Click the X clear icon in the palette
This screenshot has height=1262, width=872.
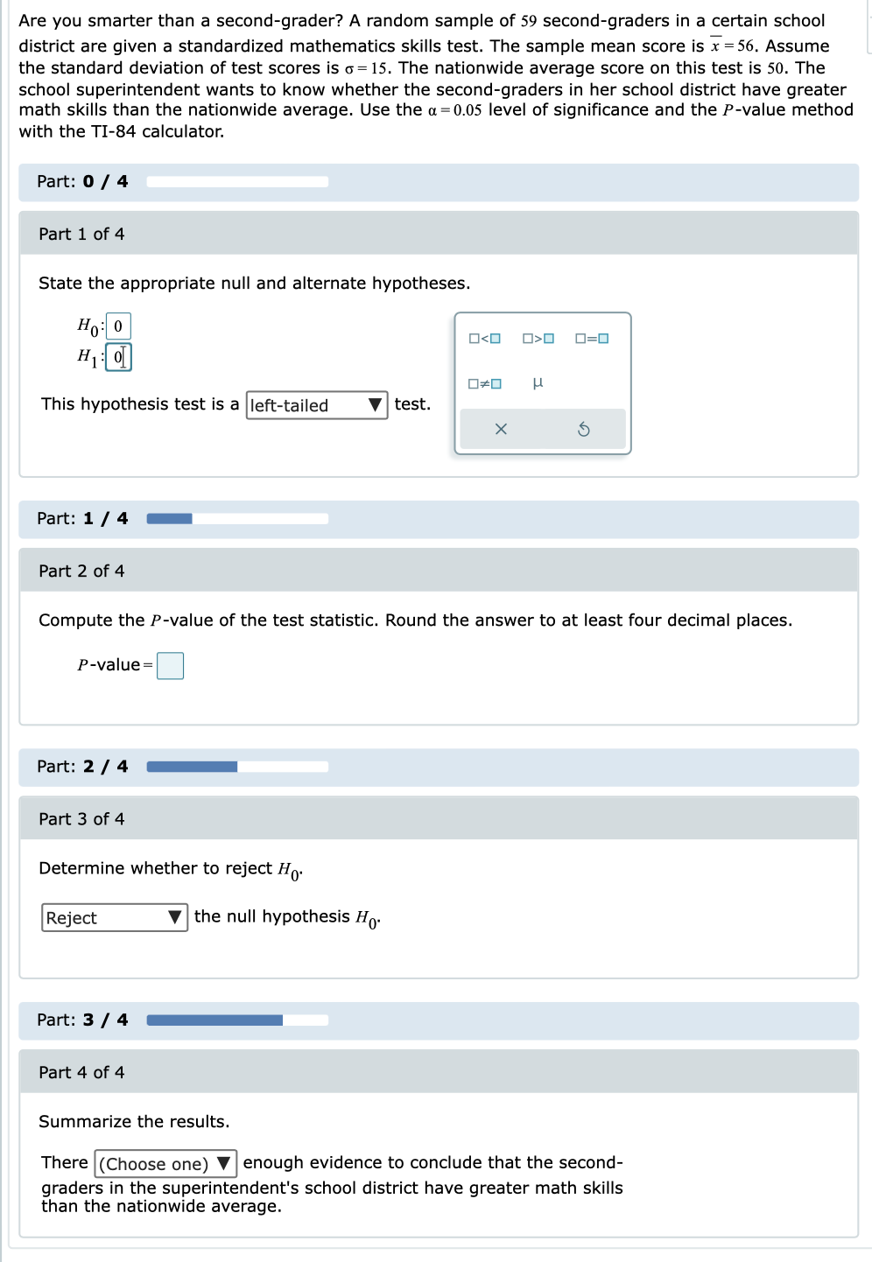coord(500,428)
